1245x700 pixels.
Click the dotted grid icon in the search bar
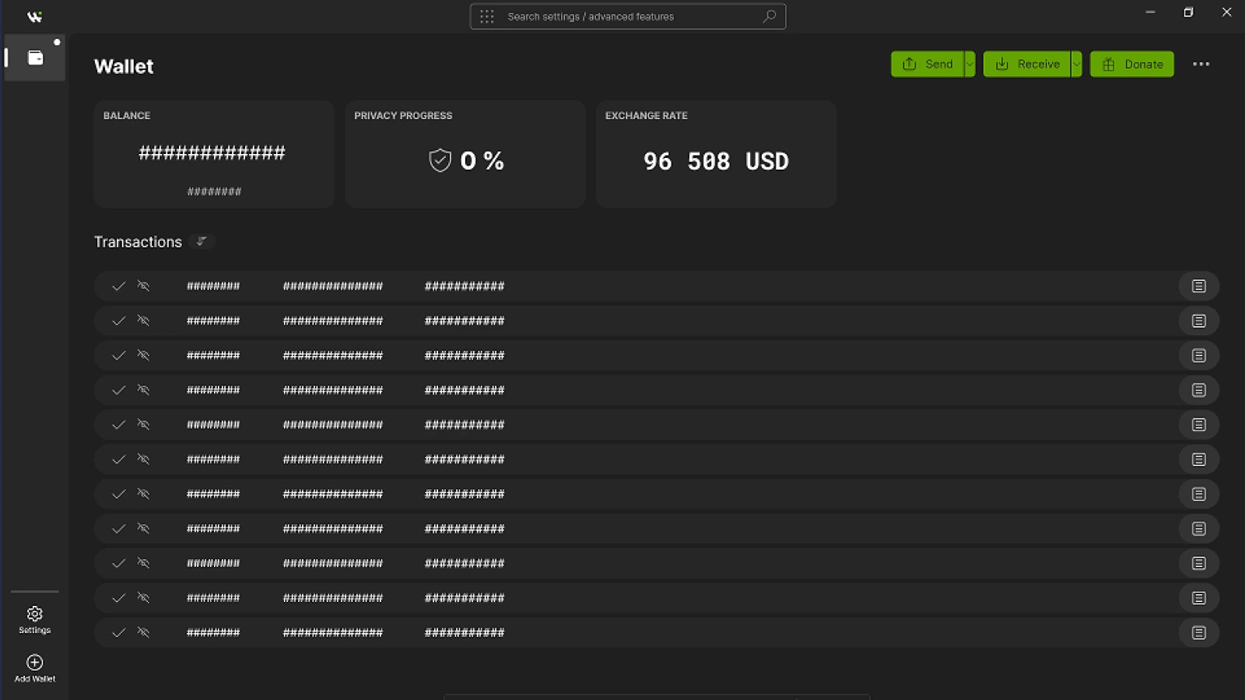487,16
